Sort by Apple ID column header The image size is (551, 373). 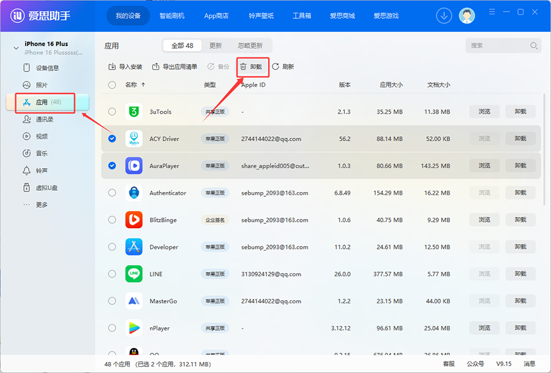pos(253,84)
